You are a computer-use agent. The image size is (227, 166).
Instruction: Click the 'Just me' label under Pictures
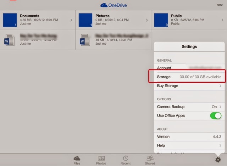pyautogui.click(x=101, y=24)
